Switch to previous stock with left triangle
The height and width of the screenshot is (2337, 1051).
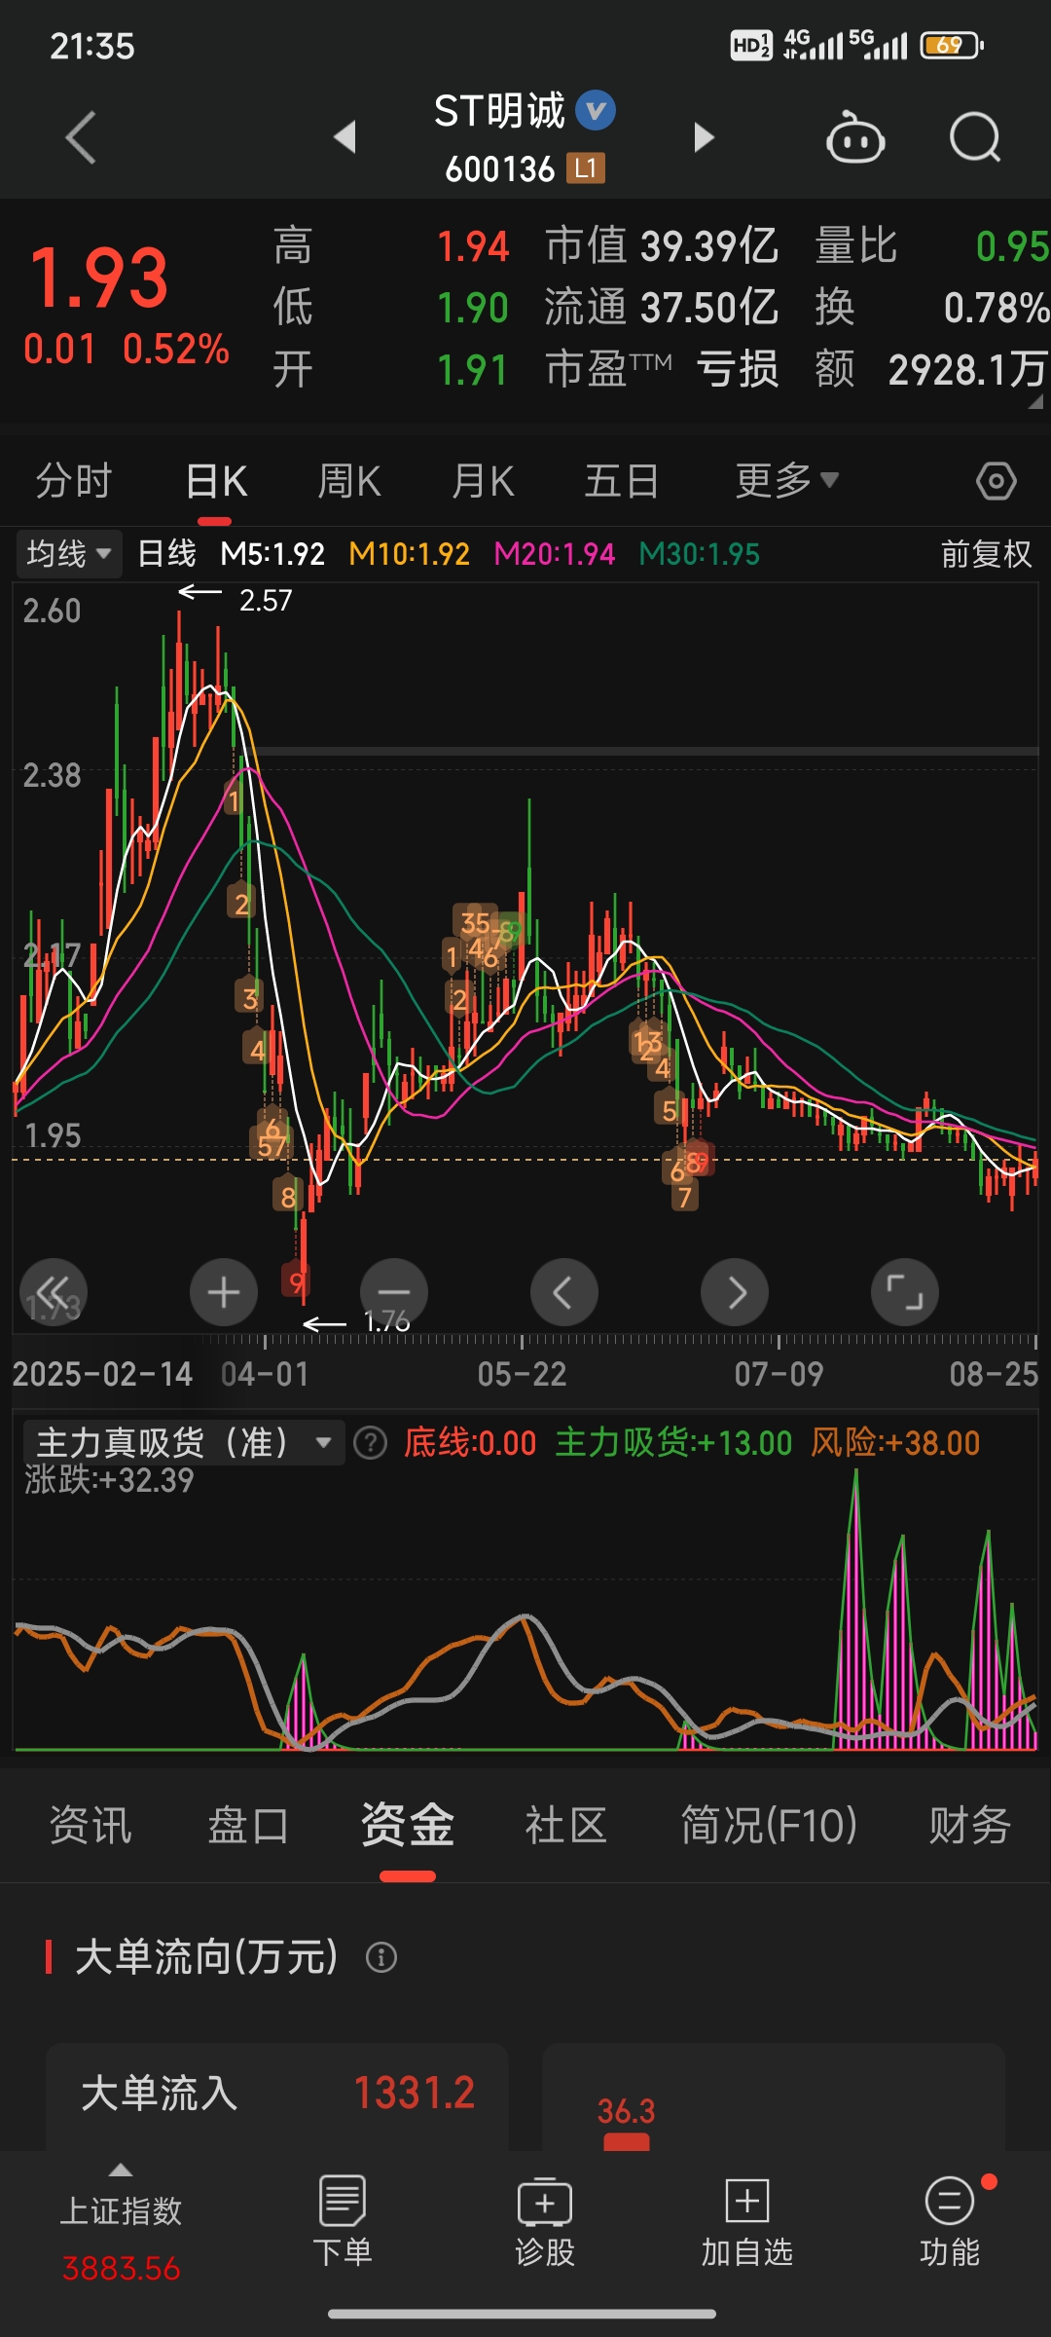[x=344, y=137]
